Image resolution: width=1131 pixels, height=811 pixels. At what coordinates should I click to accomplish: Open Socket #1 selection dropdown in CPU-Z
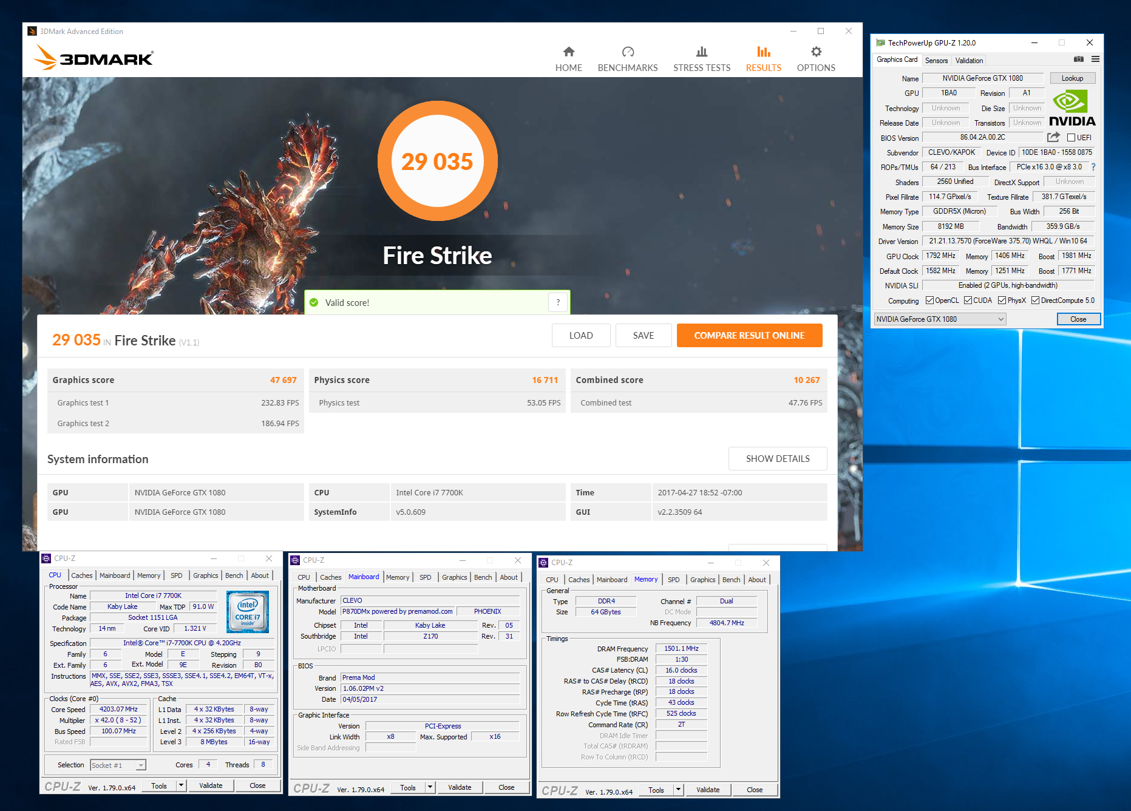118,765
